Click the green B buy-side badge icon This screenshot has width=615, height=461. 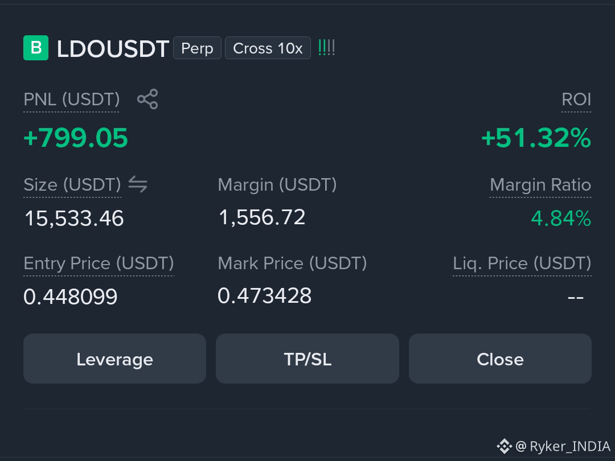pyautogui.click(x=36, y=48)
